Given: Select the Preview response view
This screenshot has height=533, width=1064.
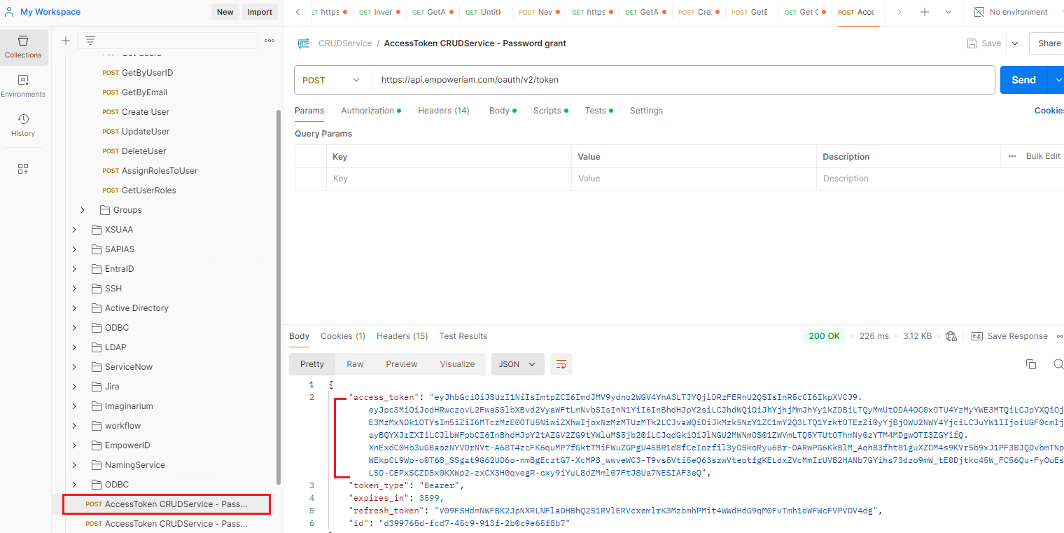Looking at the screenshot, I should [x=402, y=364].
